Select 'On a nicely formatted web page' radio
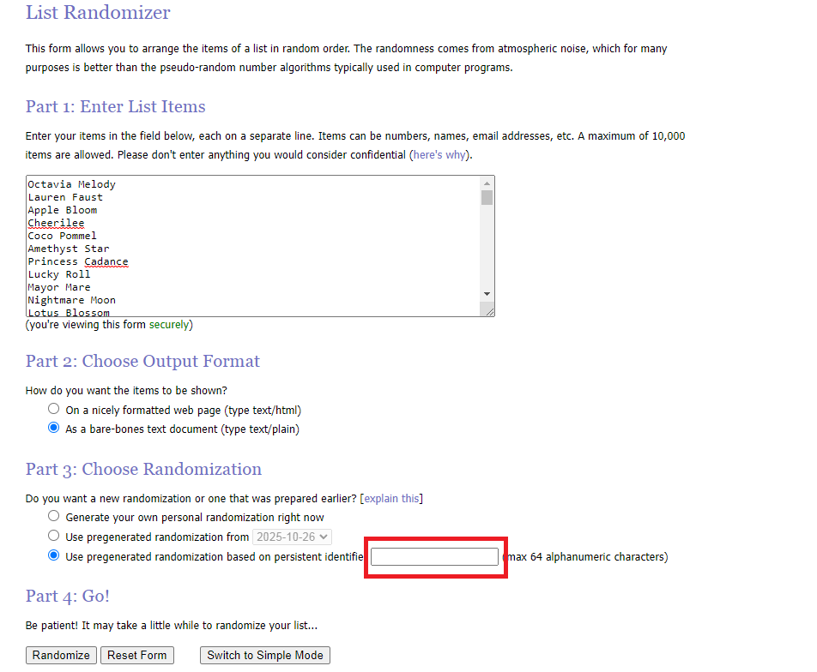817x672 pixels. (54, 409)
